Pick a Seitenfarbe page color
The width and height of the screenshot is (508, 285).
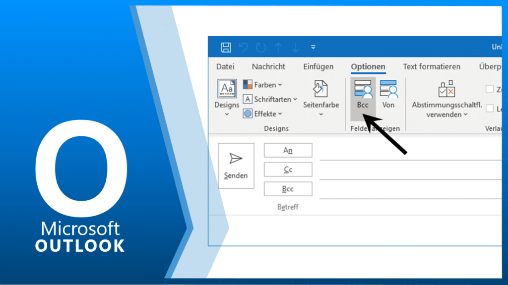click(x=321, y=98)
